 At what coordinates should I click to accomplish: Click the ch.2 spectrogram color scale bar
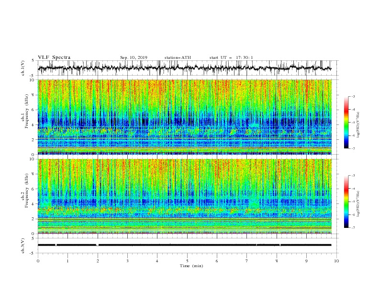(346, 202)
